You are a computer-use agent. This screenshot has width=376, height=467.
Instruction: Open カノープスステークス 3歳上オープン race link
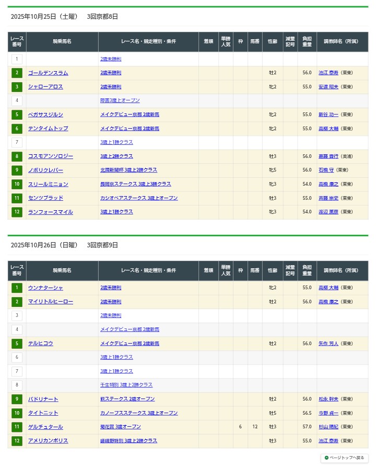tap(139, 413)
